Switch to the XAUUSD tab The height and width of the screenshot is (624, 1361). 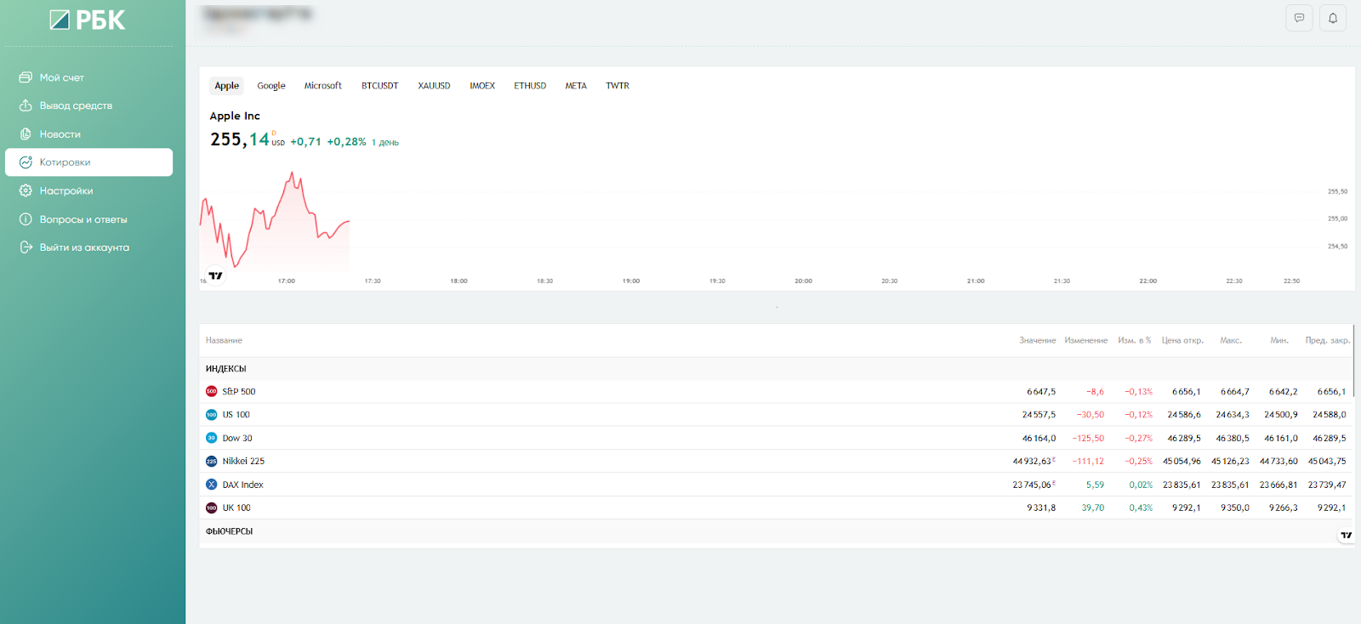pyautogui.click(x=435, y=86)
